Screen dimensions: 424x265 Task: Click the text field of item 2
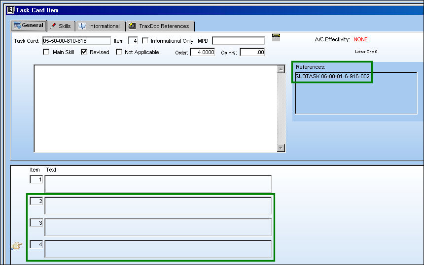[x=158, y=206]
